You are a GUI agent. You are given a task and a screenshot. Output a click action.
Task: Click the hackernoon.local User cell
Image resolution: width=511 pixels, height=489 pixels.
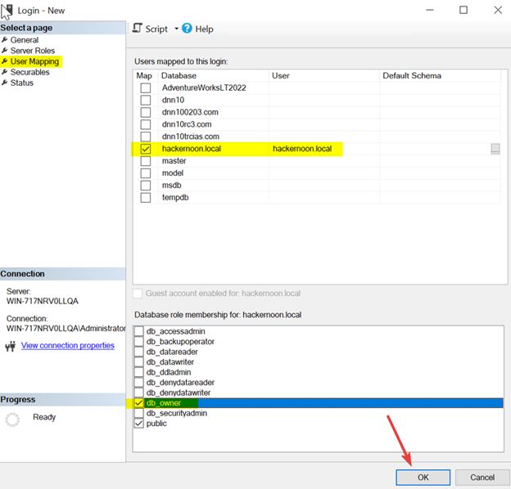click(x=324, y=149)
